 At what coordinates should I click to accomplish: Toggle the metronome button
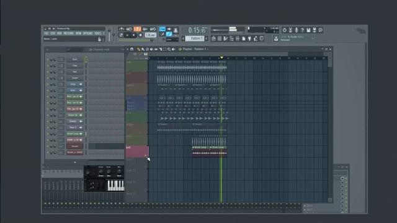coord(122,29)
